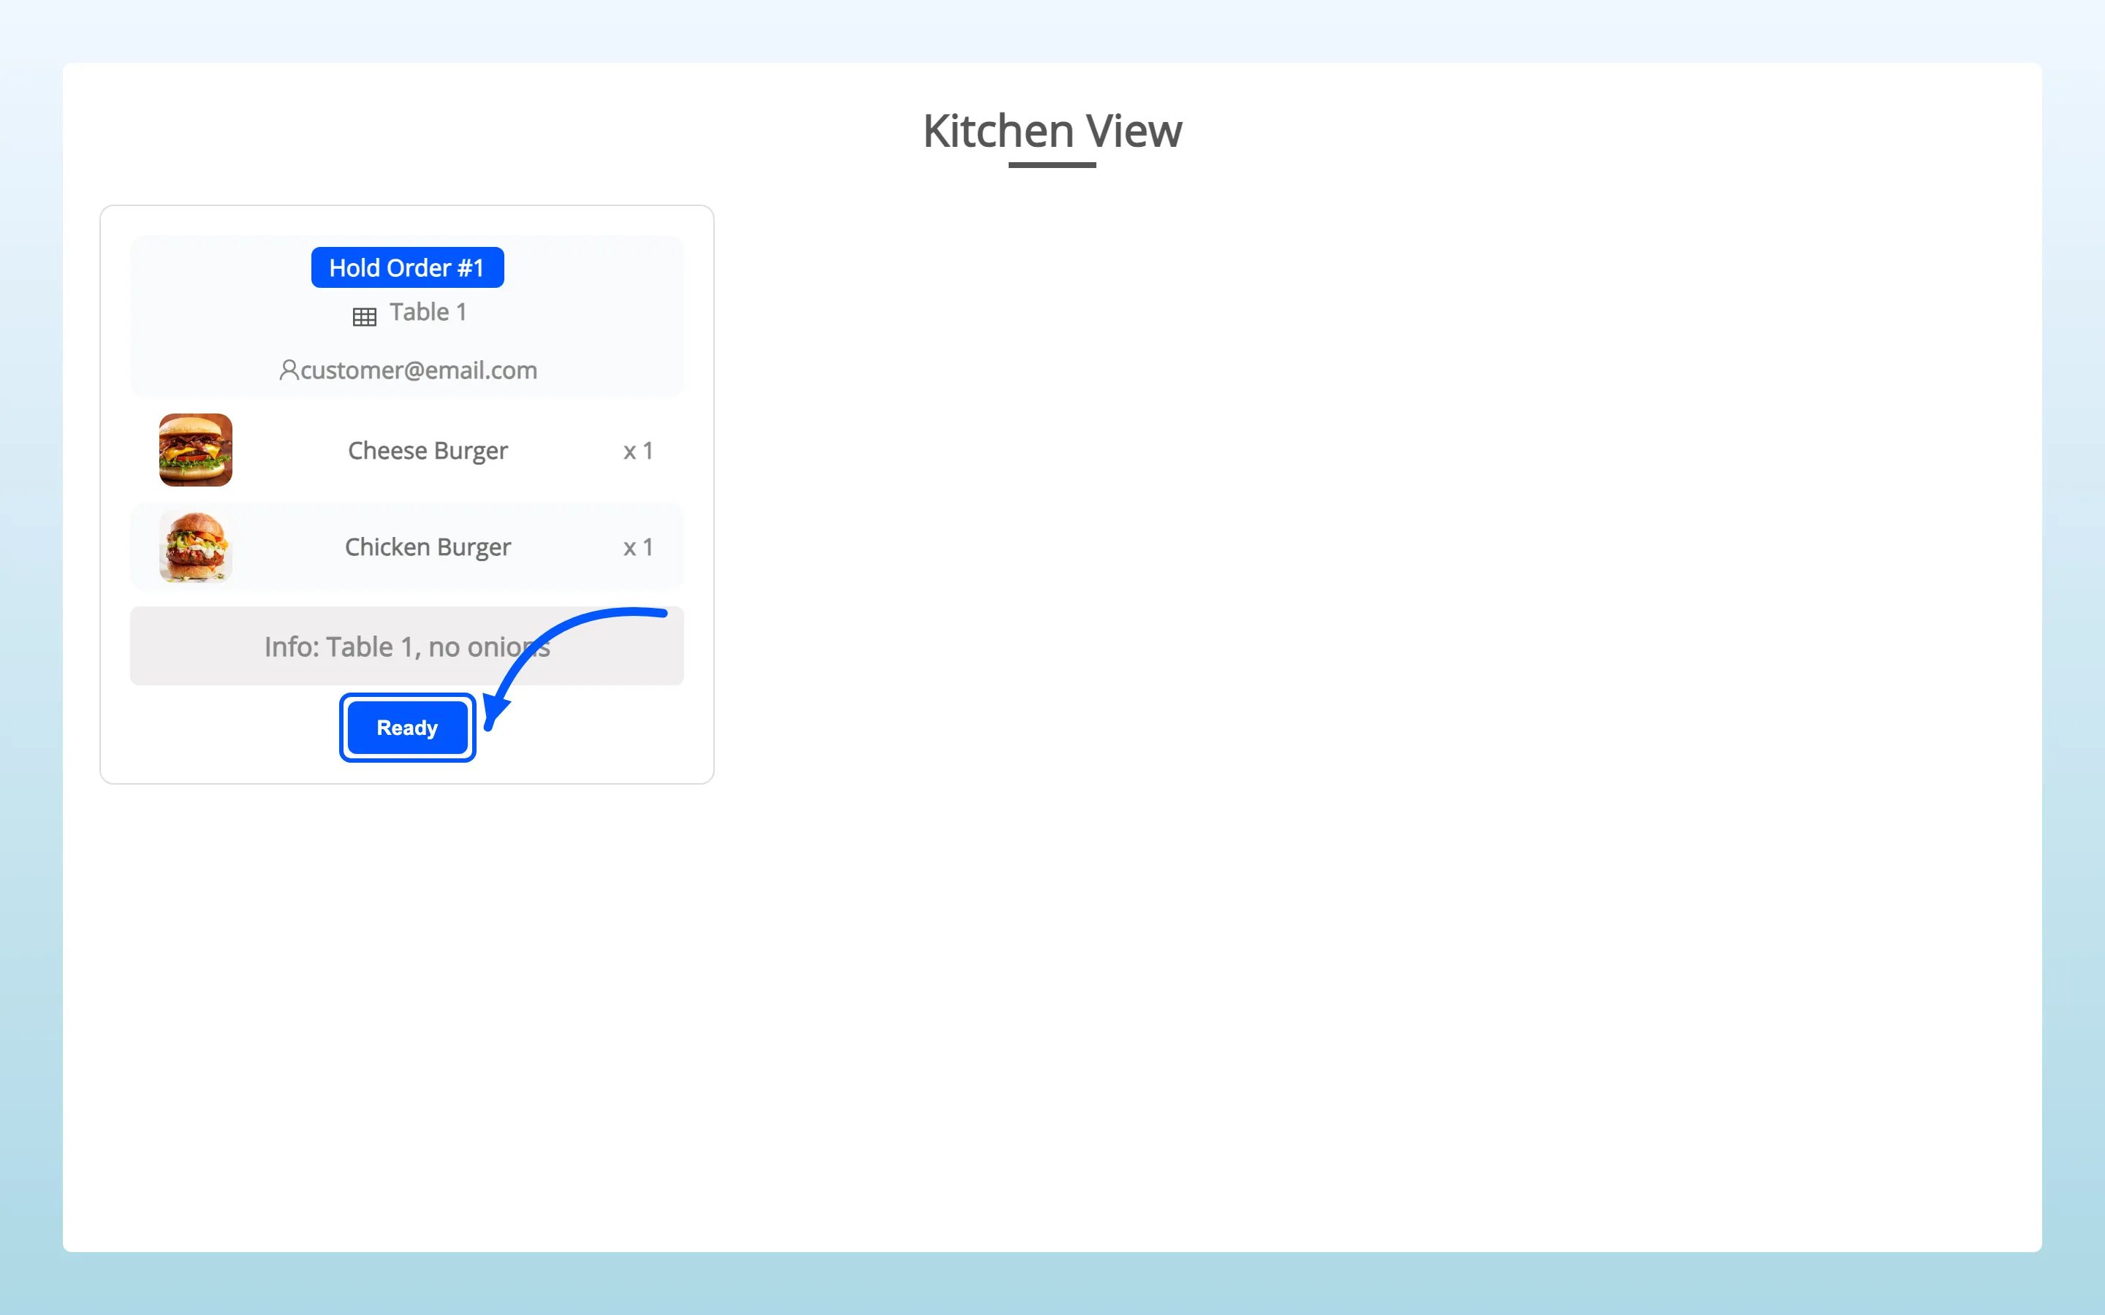Open the Cheese Burger thumbnail

(x=196, y=449)
